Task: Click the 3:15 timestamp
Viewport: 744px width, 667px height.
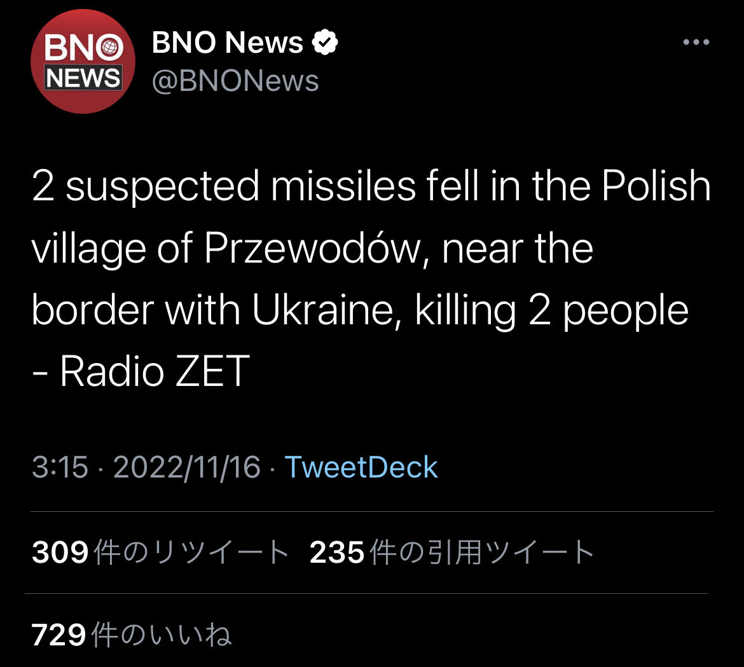Action: [60, 467]
